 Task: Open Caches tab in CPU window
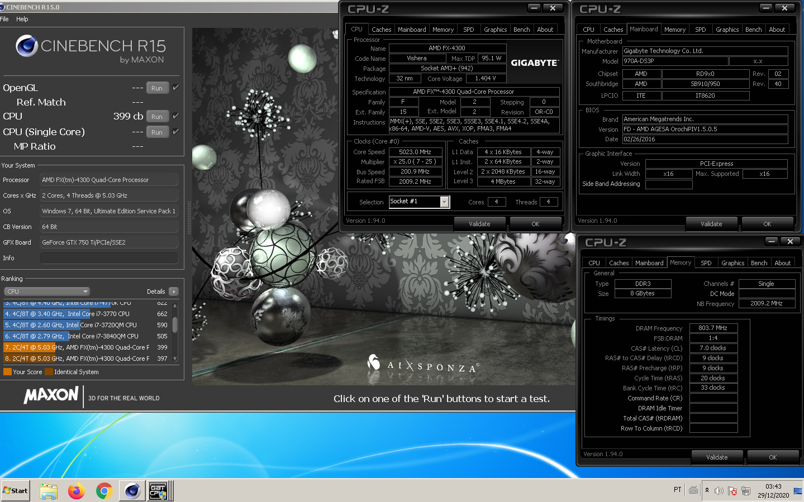tap(382, 30)
